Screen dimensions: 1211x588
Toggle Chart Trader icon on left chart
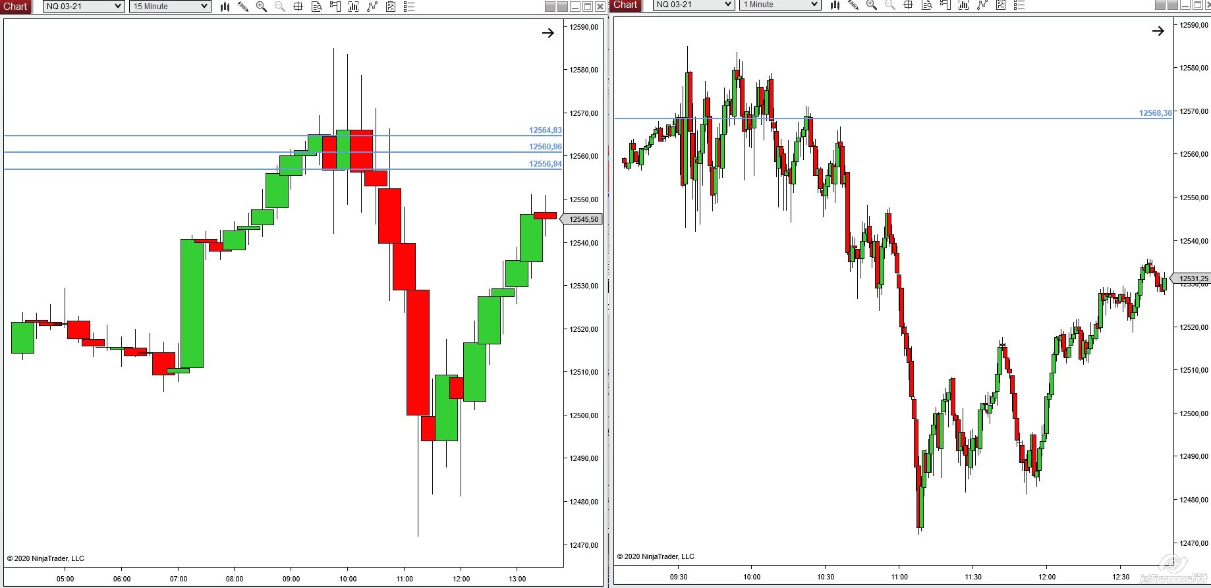point(335,7)
